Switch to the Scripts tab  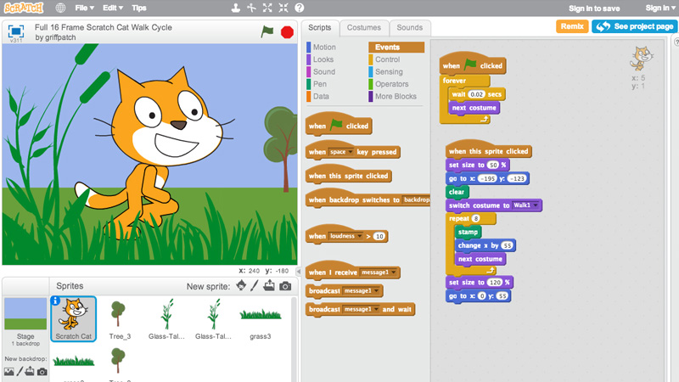click(320, 28)
